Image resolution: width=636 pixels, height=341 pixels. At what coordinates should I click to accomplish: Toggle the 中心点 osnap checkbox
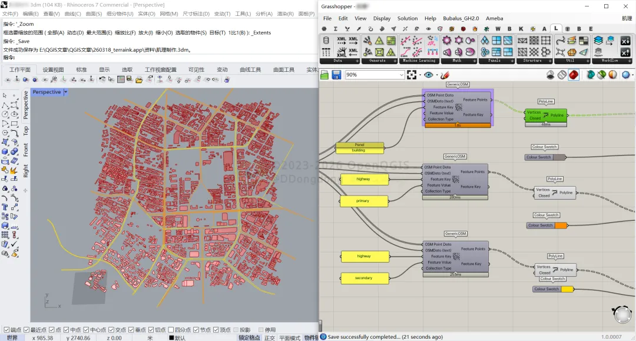coord(86,330)
